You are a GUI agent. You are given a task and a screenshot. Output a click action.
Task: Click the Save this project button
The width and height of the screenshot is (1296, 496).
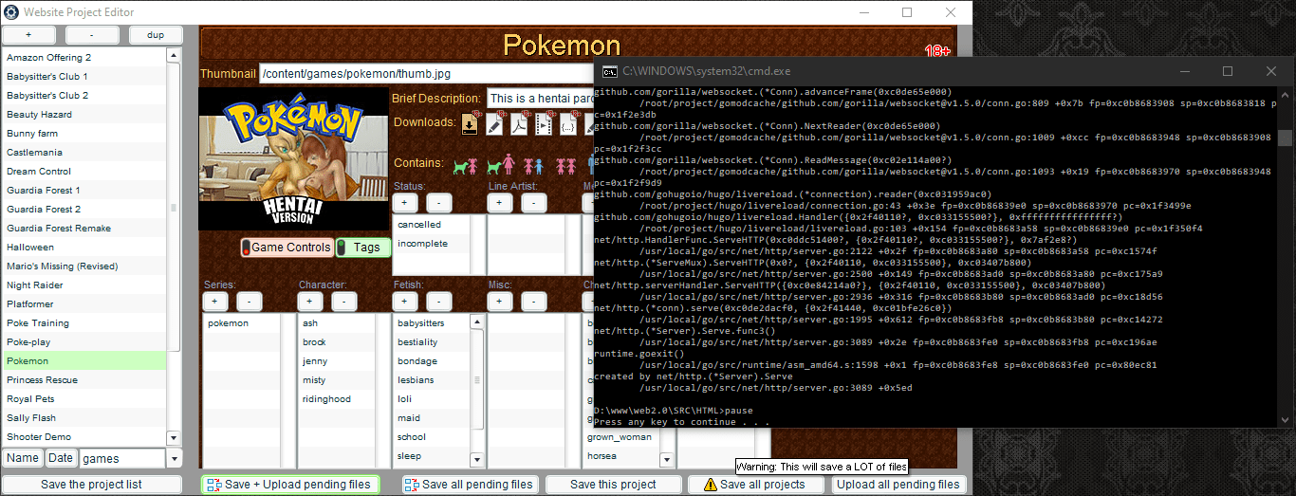[613, 485]
